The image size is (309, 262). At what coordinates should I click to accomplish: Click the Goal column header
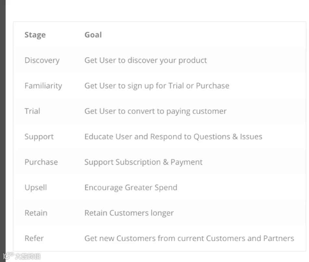click(x=93, y=35)
